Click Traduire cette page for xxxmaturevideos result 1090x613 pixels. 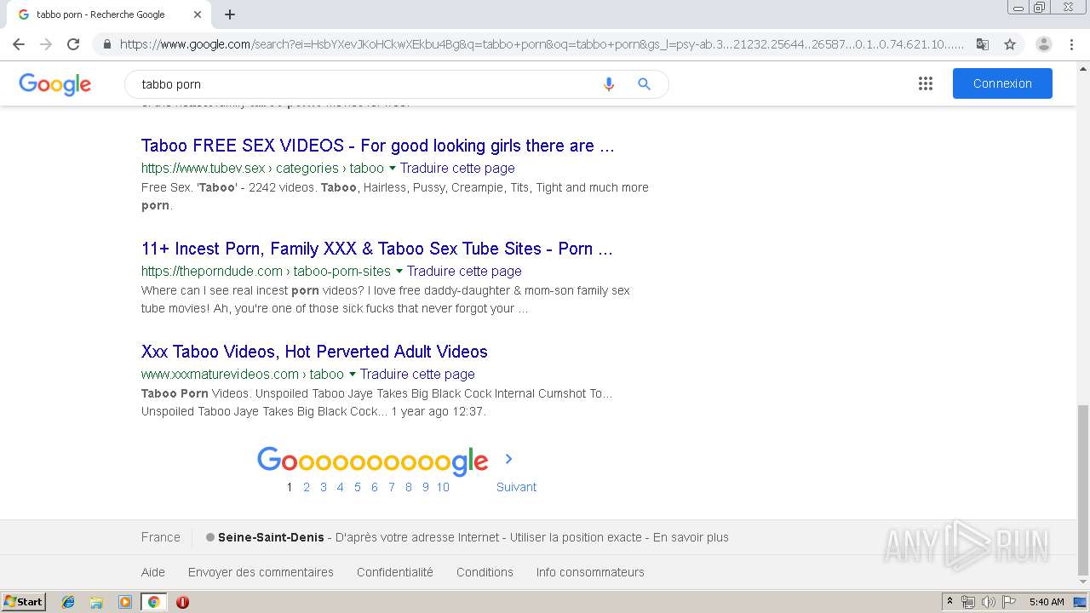tap(417, 374)
